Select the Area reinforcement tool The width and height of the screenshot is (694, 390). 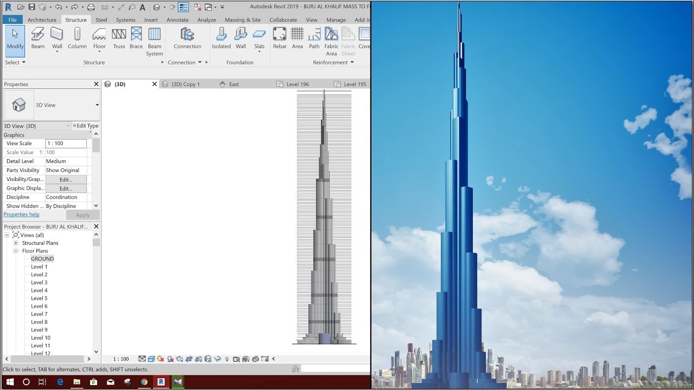click(x=297, y=40)
